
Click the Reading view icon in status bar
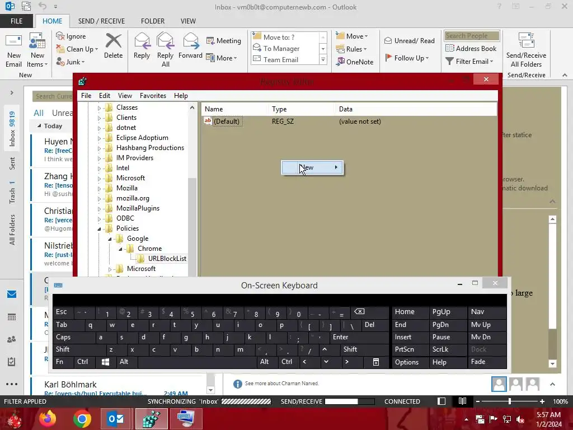click(462, 401)
